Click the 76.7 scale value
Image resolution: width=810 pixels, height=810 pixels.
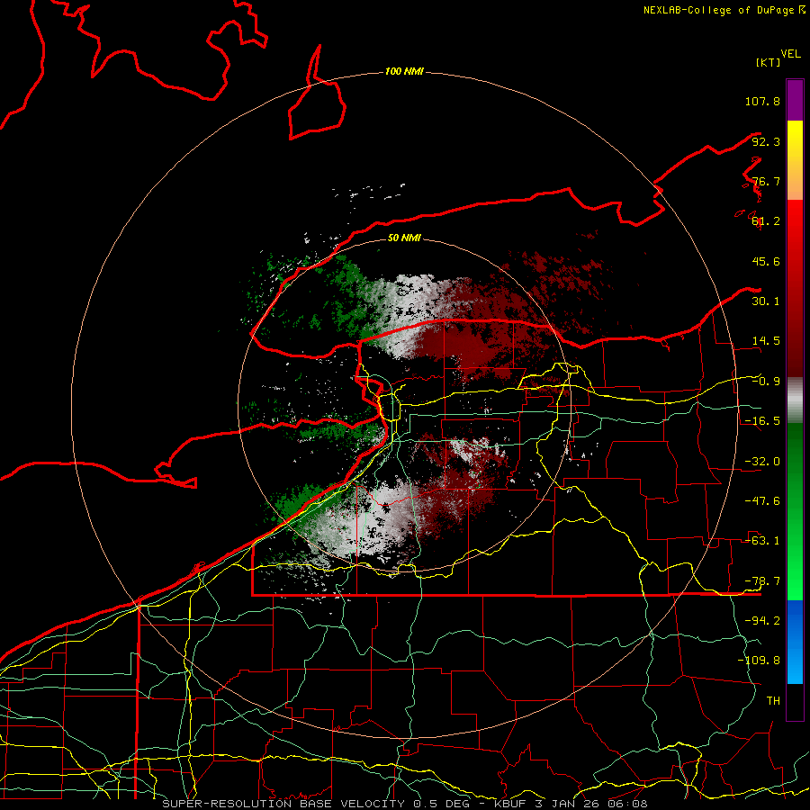click(x=766, y=181)
